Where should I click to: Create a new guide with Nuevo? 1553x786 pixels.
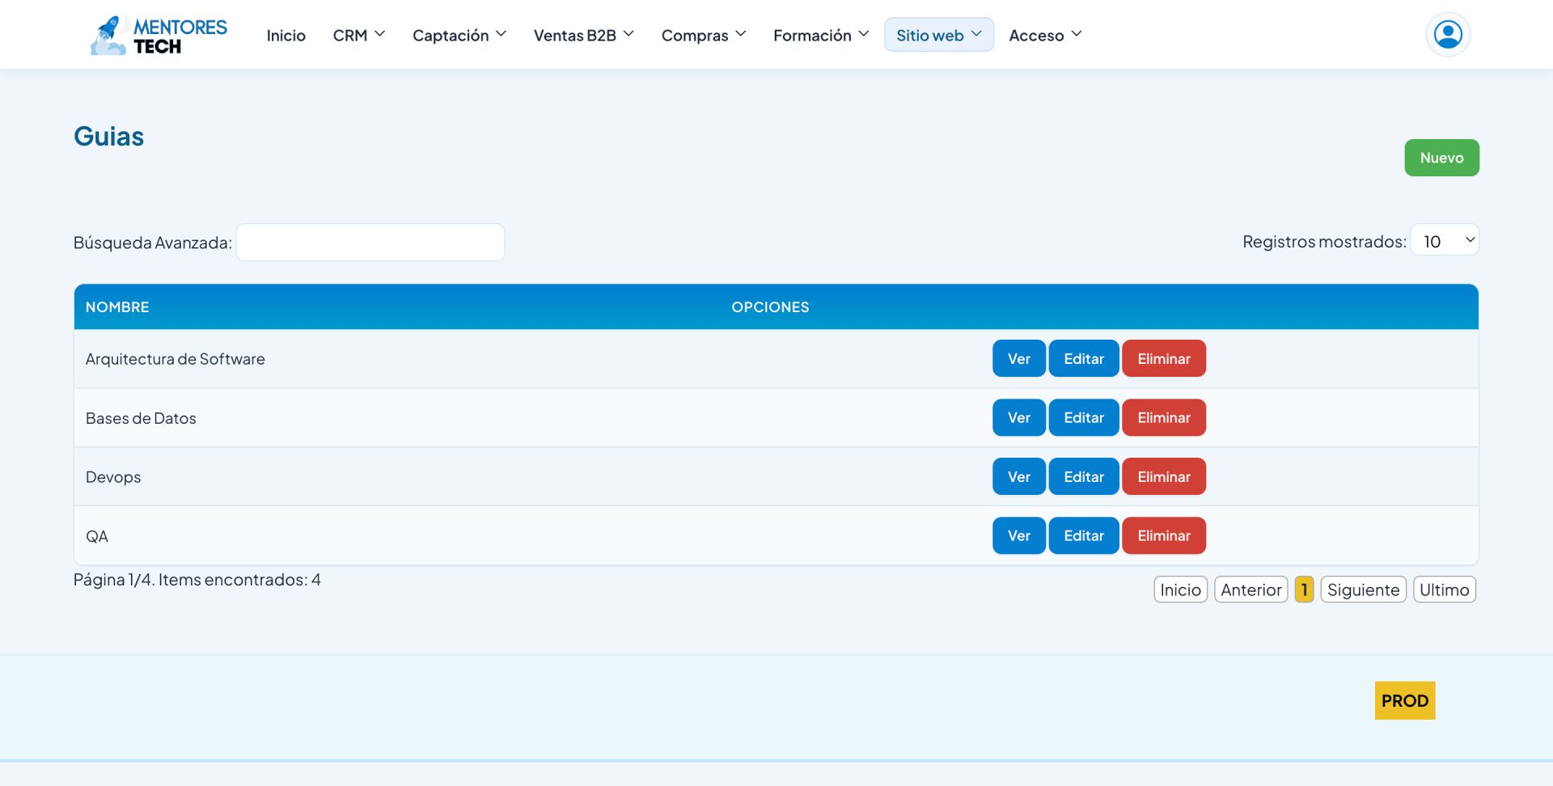tap(1441, 158)
